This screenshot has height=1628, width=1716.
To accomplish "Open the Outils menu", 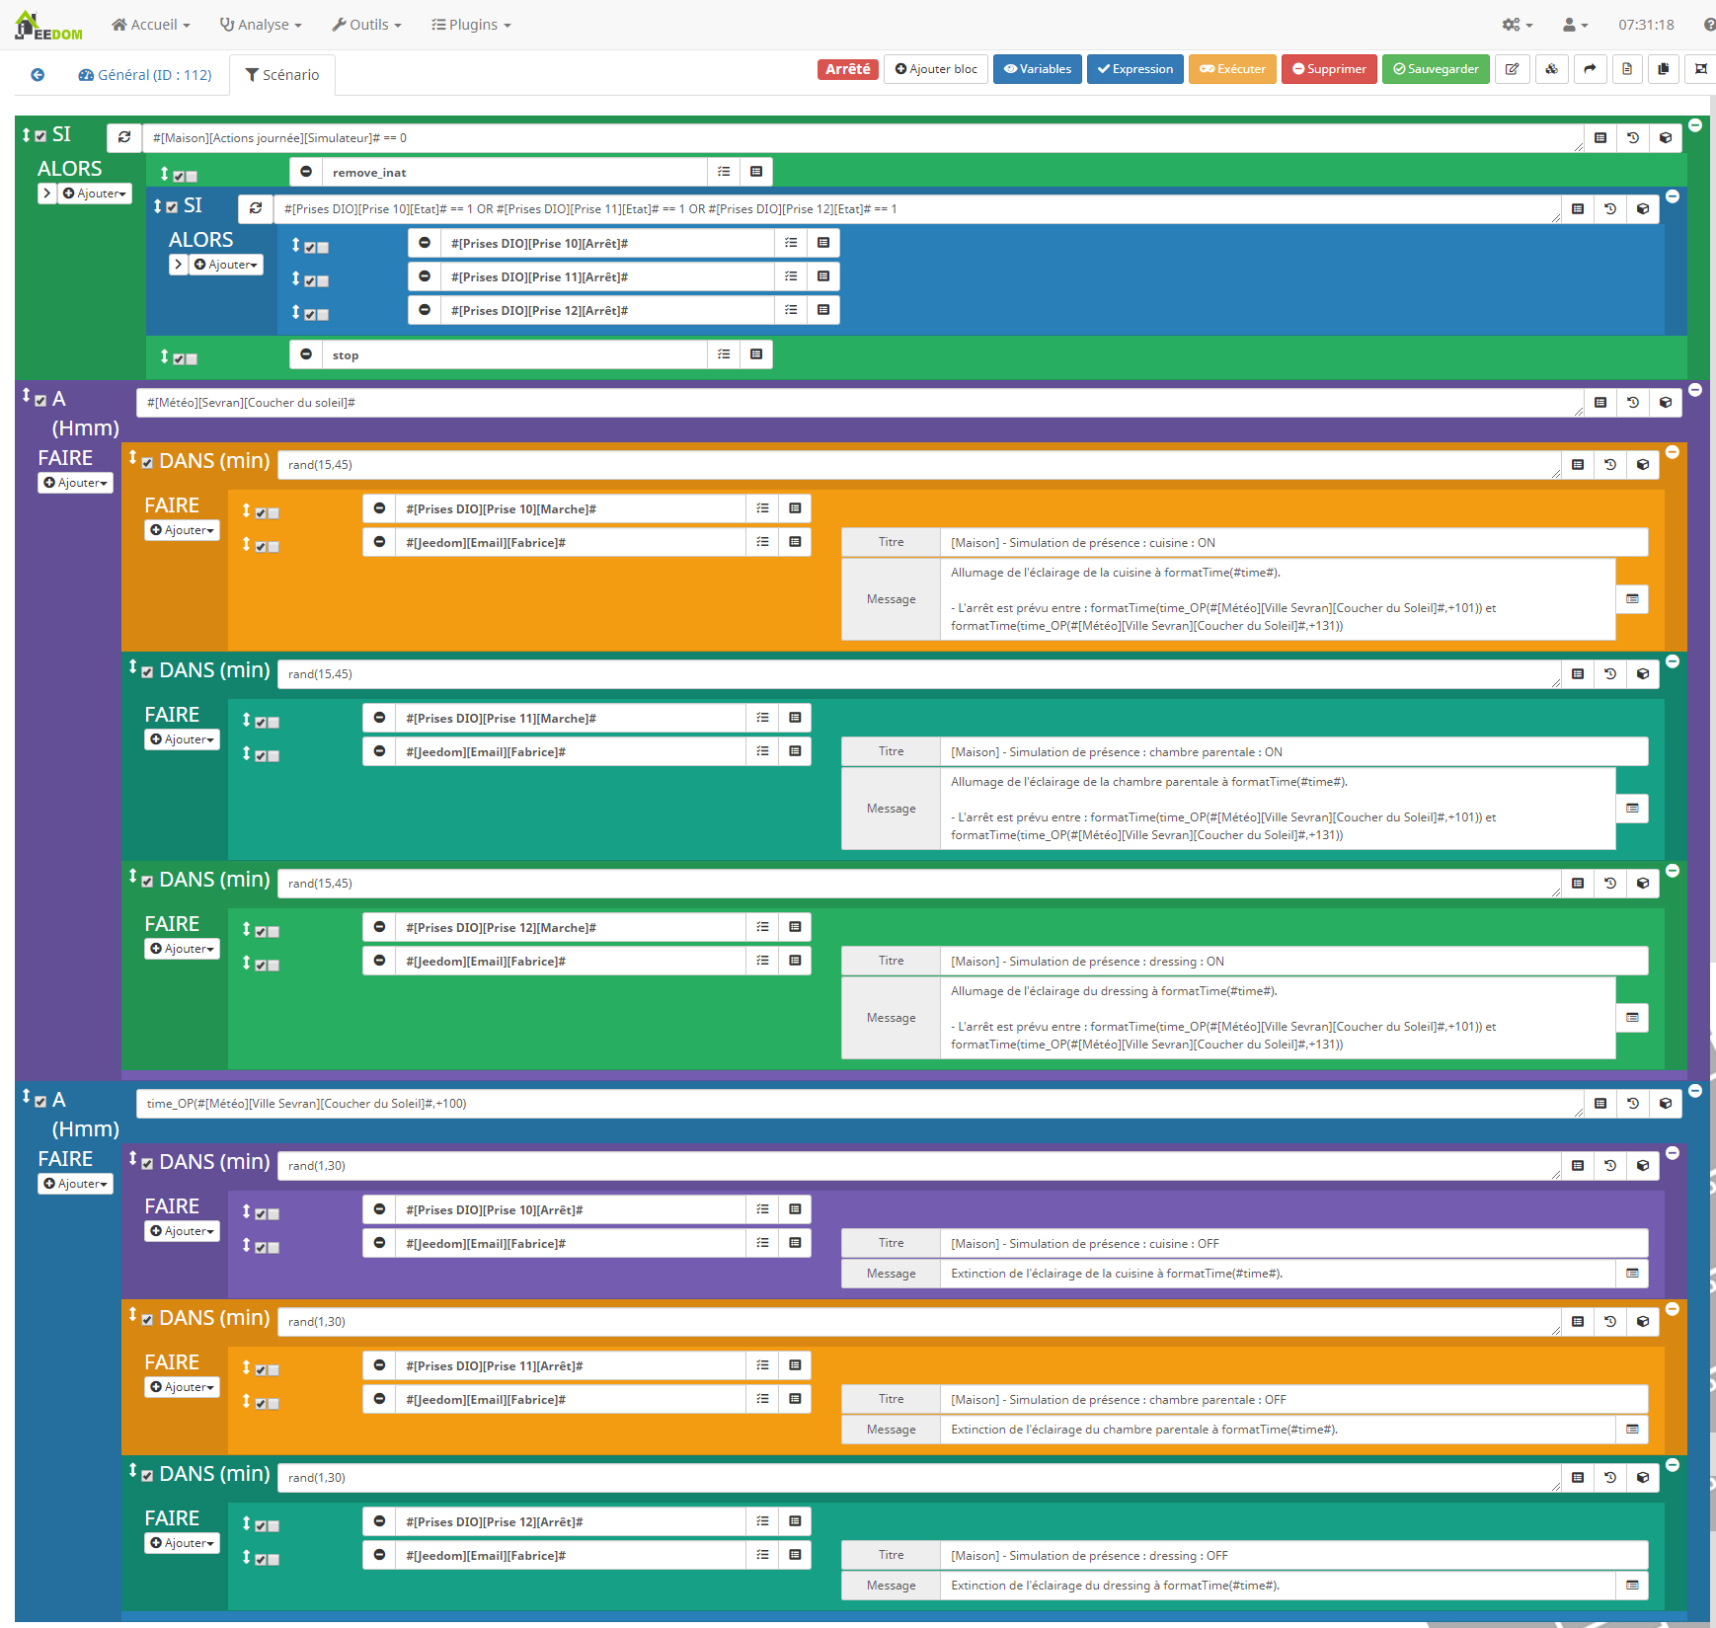I will click(x=367, y=25).
